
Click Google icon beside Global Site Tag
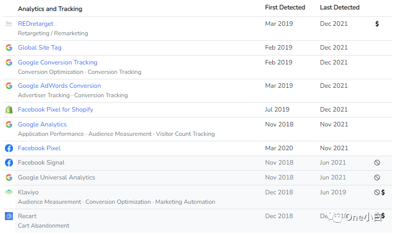click(9, 48)
